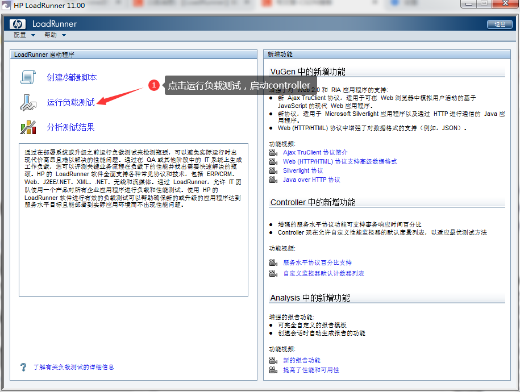This screenshot has width=520, height=392.
Task: Click the LoadRunner 启动程序 panel title
Action: pyautogui.click(x=44, y=55)
